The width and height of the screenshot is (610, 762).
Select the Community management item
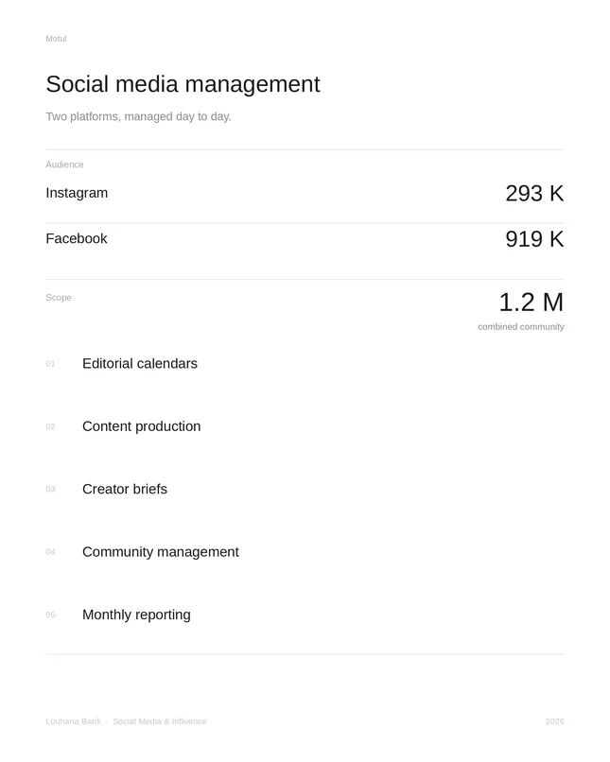pos(161,552)
